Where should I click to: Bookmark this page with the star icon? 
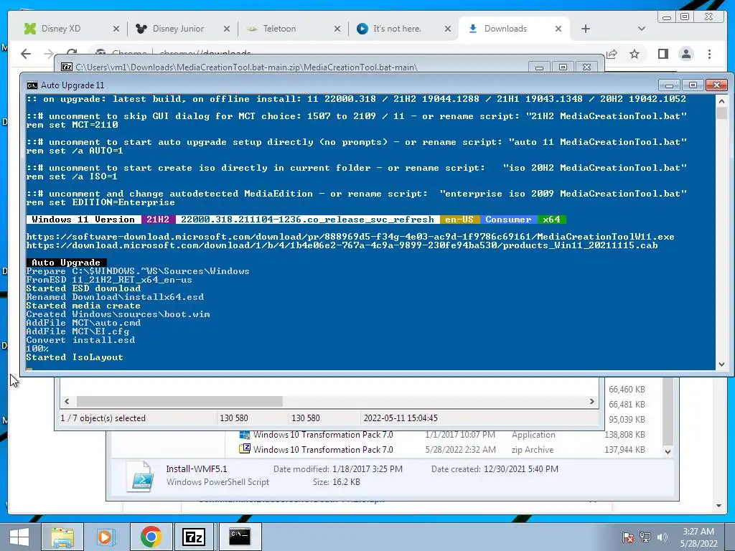coord(635,54)
